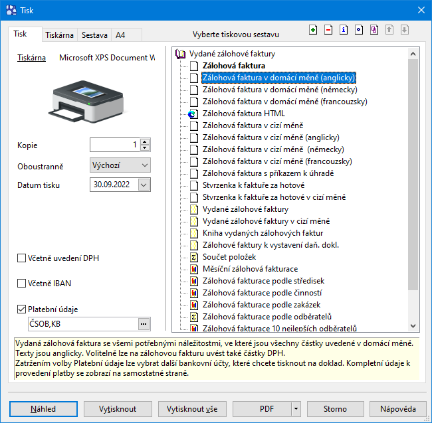Click the underlined Tiskárna link
Image resolution: width=432 pixels, height=423 pixels.
[31, 58]
